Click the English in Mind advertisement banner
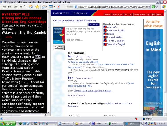 (x=153, y=67)
